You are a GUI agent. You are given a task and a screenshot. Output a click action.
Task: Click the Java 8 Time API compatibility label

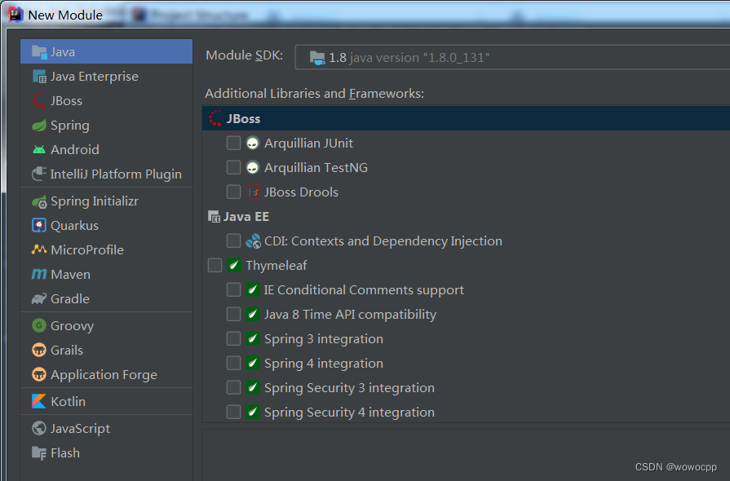point(350,315)
